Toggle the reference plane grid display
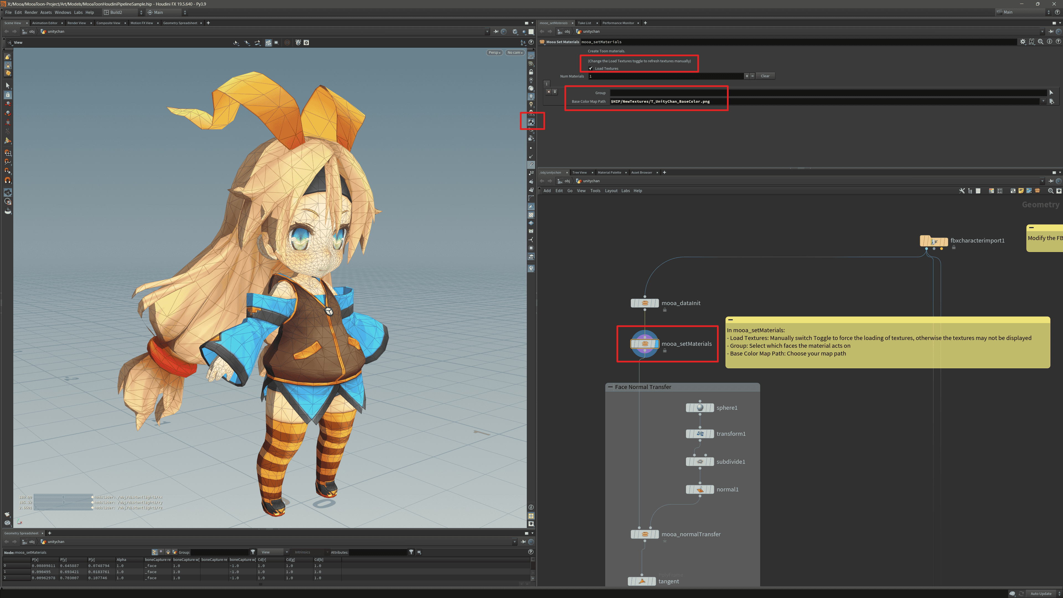This screenshot has width=1063, height=598. [531, 55]
